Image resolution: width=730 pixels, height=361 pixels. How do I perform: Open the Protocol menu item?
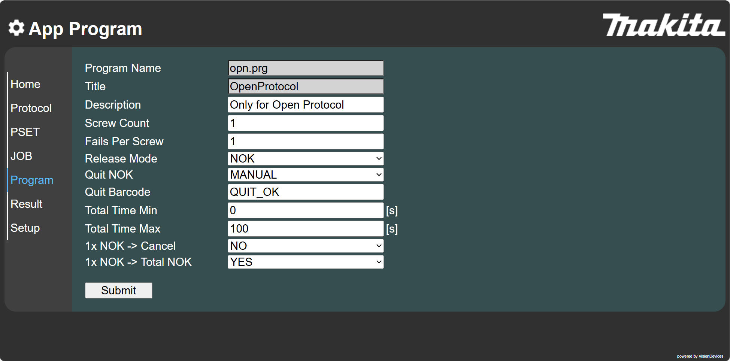(x=31, y=108)
